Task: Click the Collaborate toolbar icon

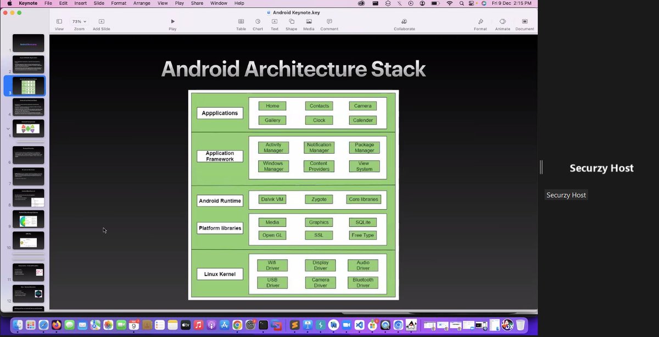Action: click(x=404, y=21)
